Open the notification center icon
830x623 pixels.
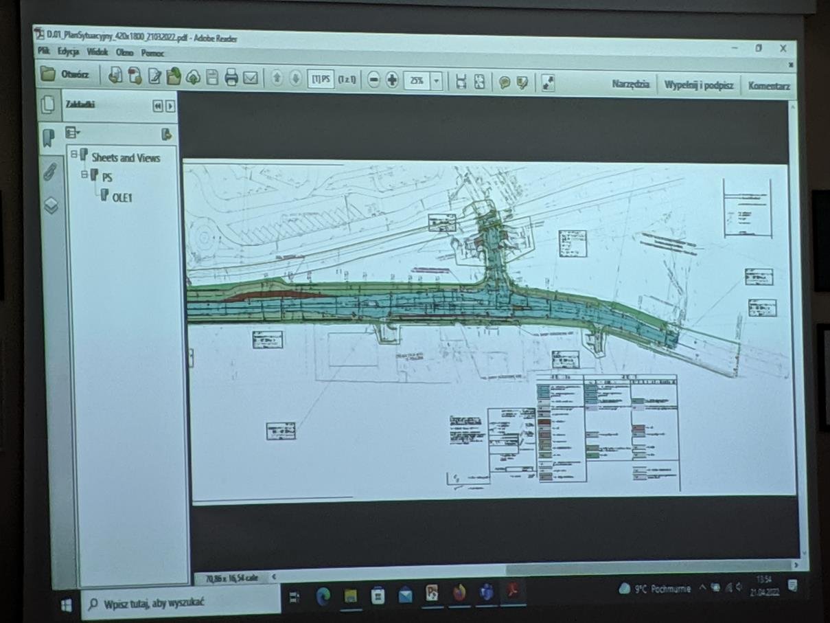pos(793,585)
